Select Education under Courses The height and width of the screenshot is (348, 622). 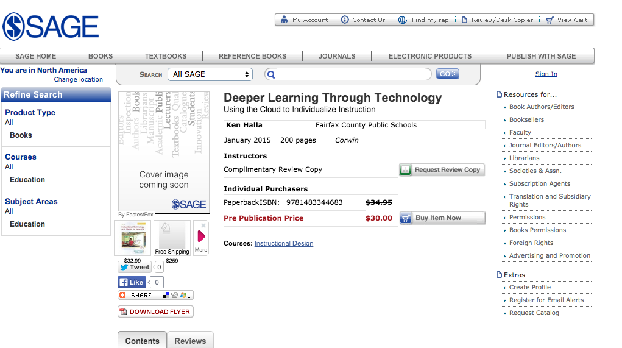pos(27,180)
